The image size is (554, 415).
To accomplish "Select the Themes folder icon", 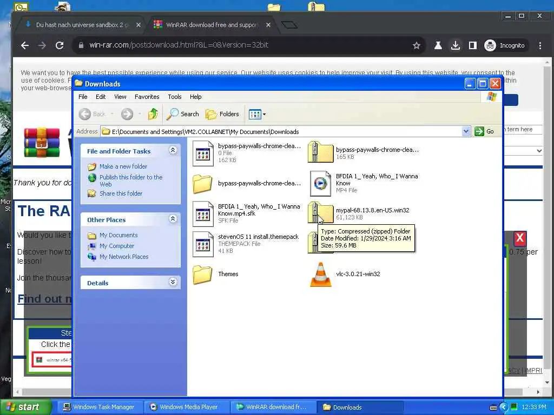I will [202, 274].
